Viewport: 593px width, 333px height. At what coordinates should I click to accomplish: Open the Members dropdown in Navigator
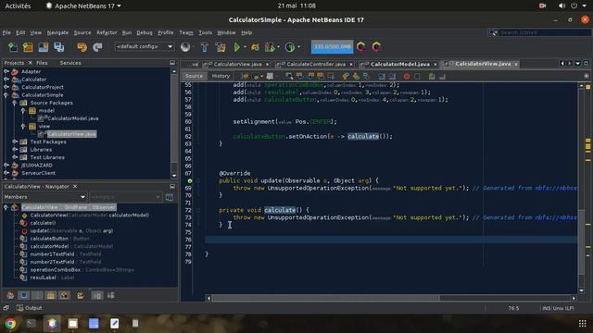point(44,197)
